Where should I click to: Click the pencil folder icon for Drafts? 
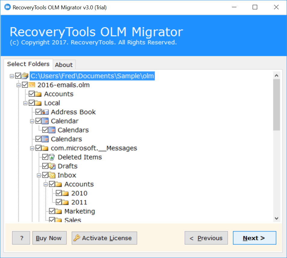[52, 166]
